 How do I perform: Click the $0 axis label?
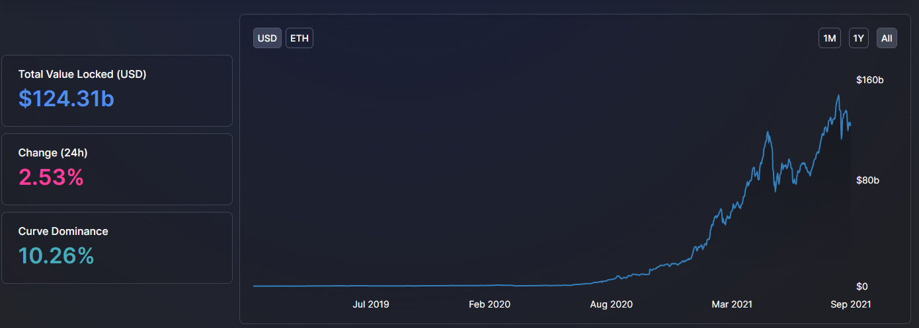pos(862,286)
